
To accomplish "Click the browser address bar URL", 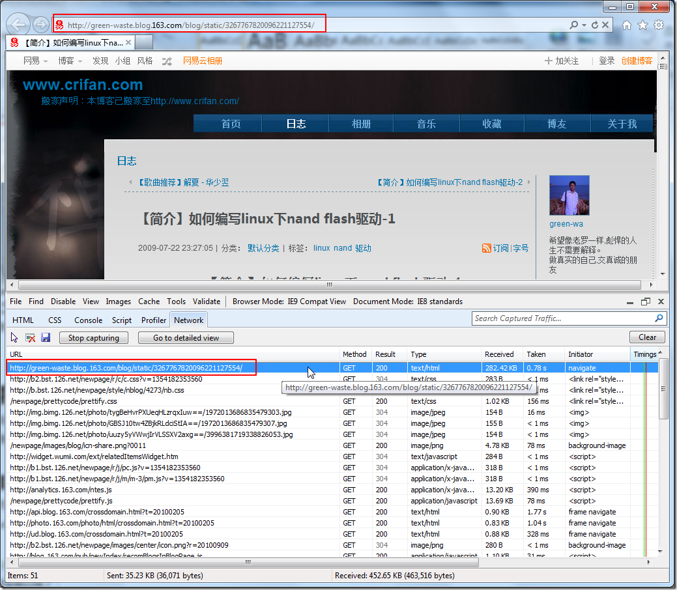I will click(x=191, y=25).
